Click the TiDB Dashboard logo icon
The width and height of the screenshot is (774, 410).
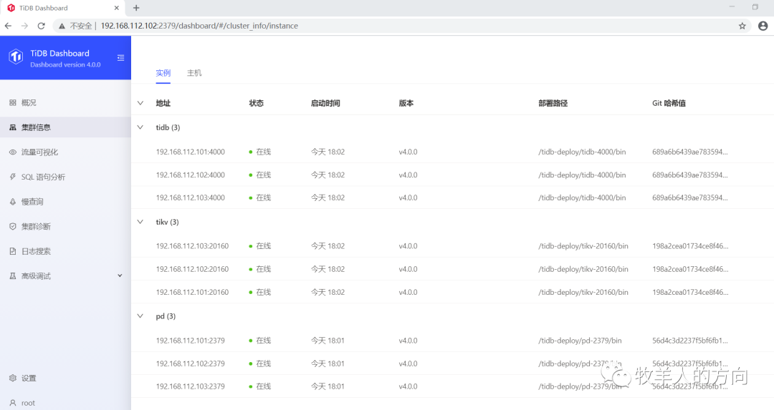tap(16, 57)
